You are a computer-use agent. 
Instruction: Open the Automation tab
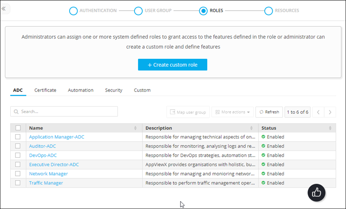click(81, 90)
